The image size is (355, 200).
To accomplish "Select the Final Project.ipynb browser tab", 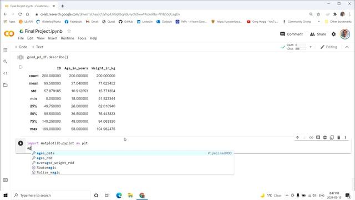I will click(x=29, y=6).
